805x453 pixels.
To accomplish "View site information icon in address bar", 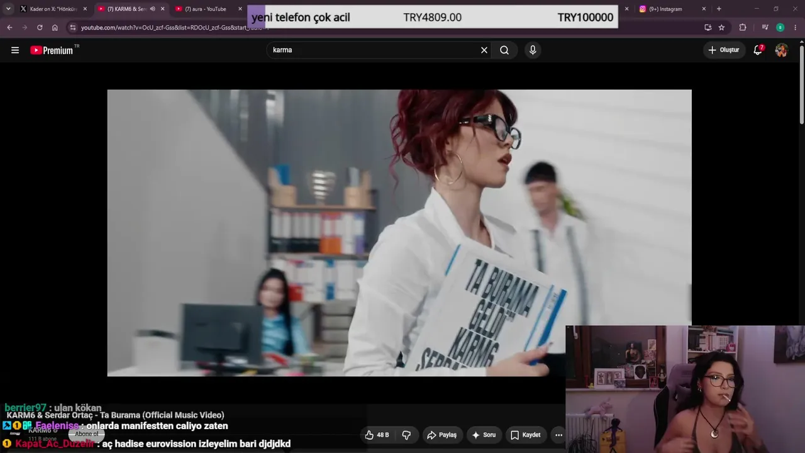I will [x=73, y=28].
